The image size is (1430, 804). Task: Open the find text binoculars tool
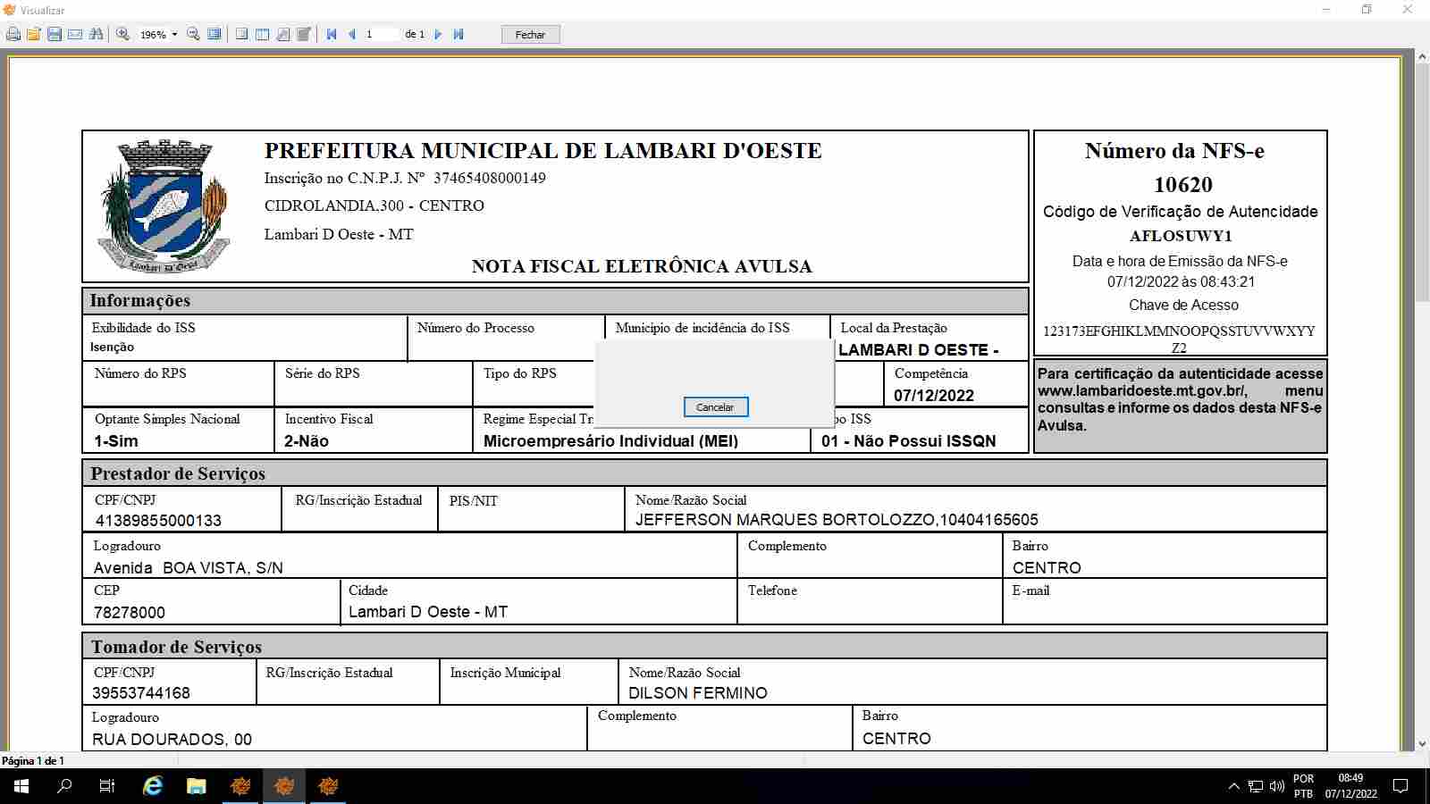tap(97, 35)
